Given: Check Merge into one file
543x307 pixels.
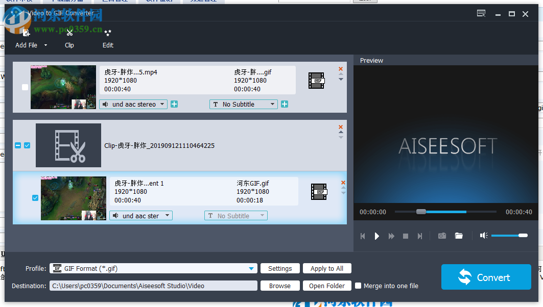Looking at the screenshot, I should click(358, 286).
